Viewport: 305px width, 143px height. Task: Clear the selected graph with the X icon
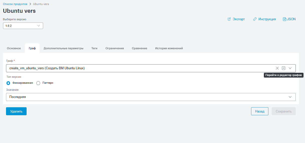pyautogui.click(x=277, y=68)
